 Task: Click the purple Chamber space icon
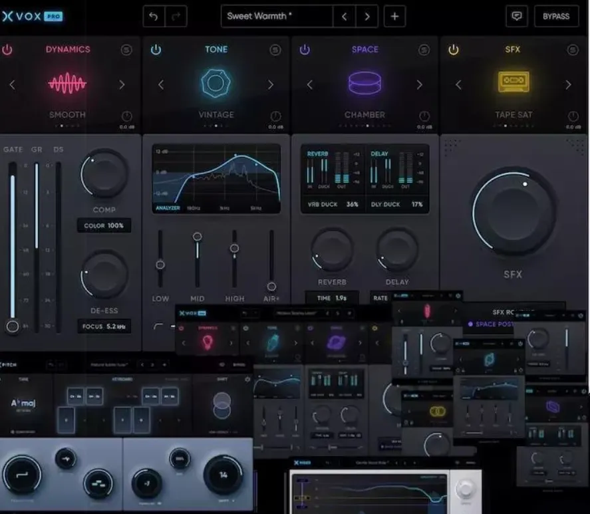[x=365, y=82]
